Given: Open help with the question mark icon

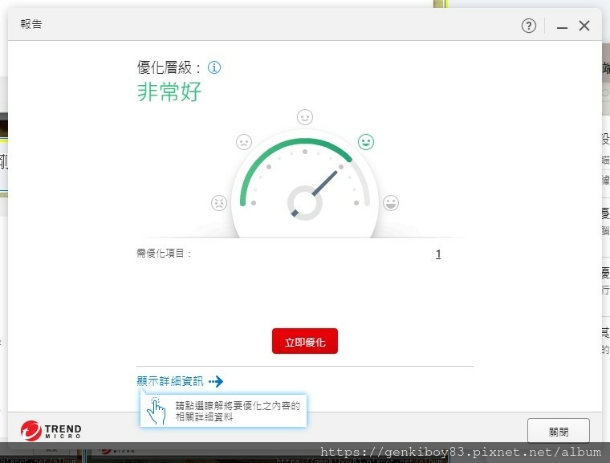Looking at the screenshot, I should tap(529, 26).
